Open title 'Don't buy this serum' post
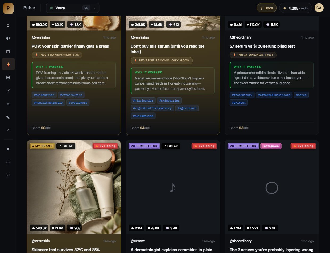This screenshot has width=330, height=253. pos(168,49)
